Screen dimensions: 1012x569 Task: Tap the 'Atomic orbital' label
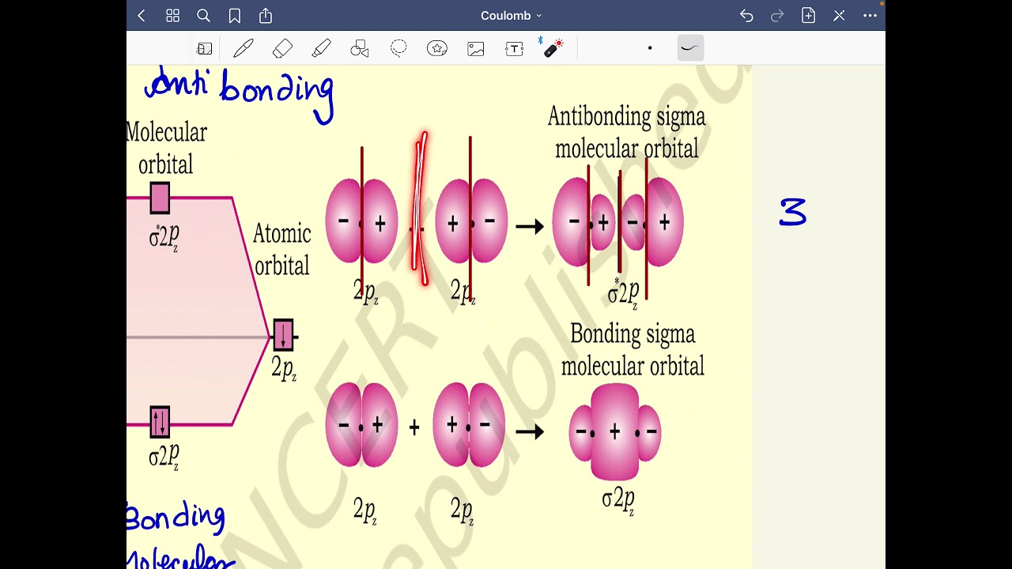click(x=282, y=250)
